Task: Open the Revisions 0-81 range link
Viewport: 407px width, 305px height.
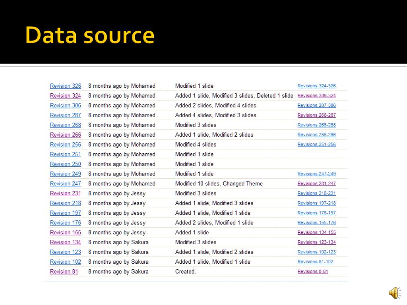Action: click(313, 272)
